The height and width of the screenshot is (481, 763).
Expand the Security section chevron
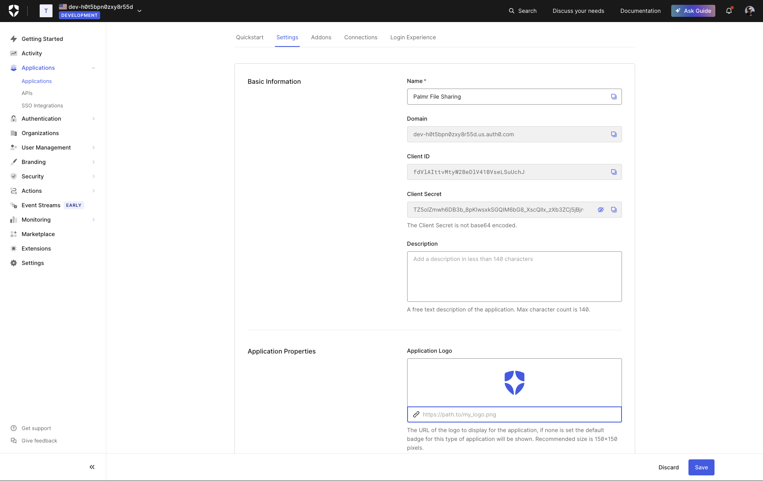click(x=93, y=176)
